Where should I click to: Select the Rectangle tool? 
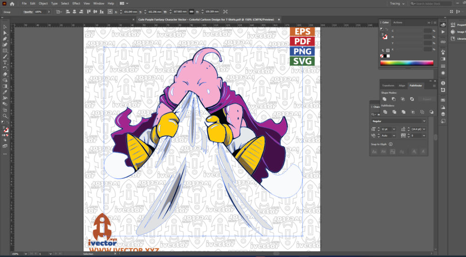tap(5, 50)
